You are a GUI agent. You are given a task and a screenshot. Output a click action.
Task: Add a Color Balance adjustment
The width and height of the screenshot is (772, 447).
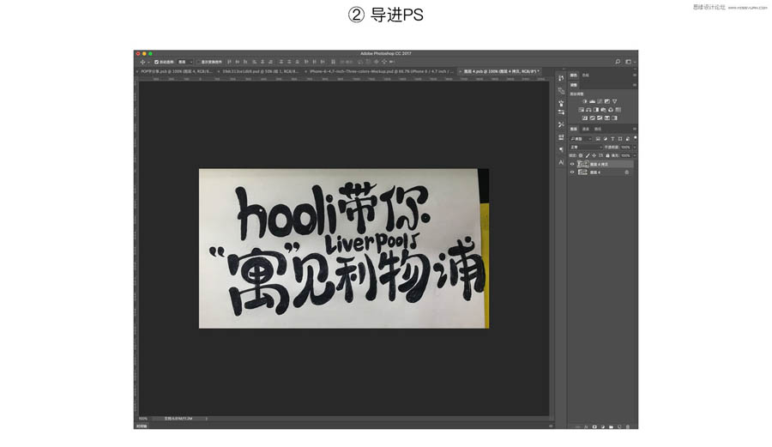click(588, 110)
